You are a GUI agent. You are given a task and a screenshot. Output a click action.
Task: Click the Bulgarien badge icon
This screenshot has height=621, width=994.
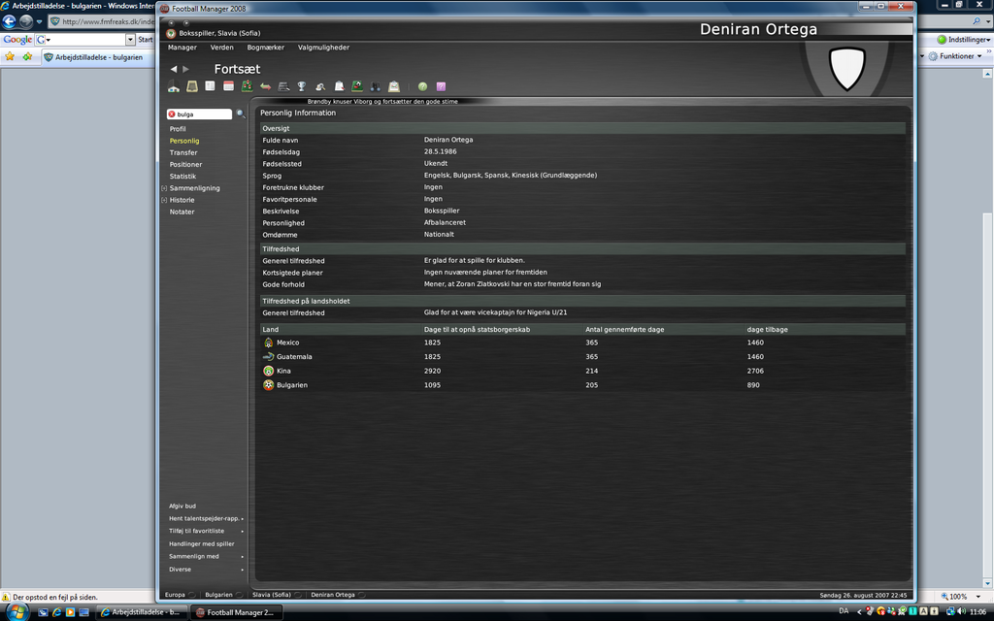268,385
